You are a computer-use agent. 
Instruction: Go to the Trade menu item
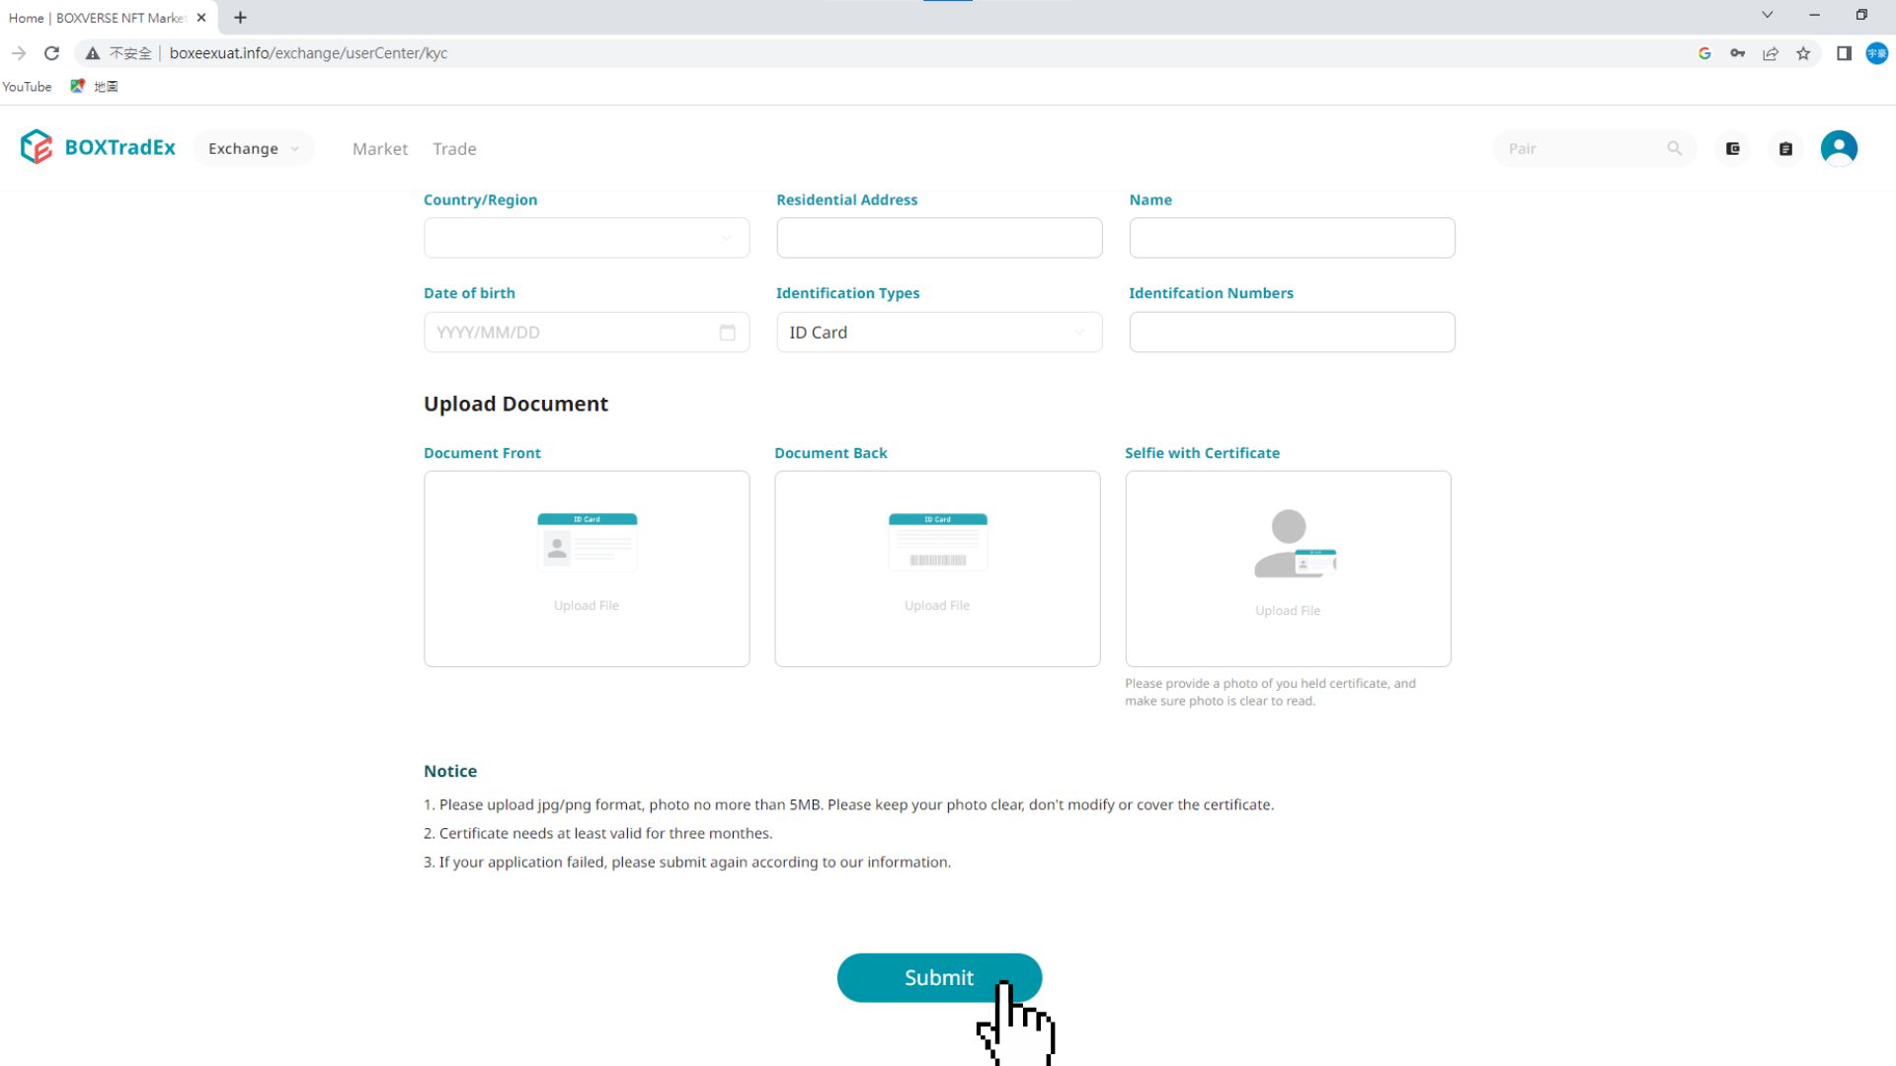[x=454, y=149]
